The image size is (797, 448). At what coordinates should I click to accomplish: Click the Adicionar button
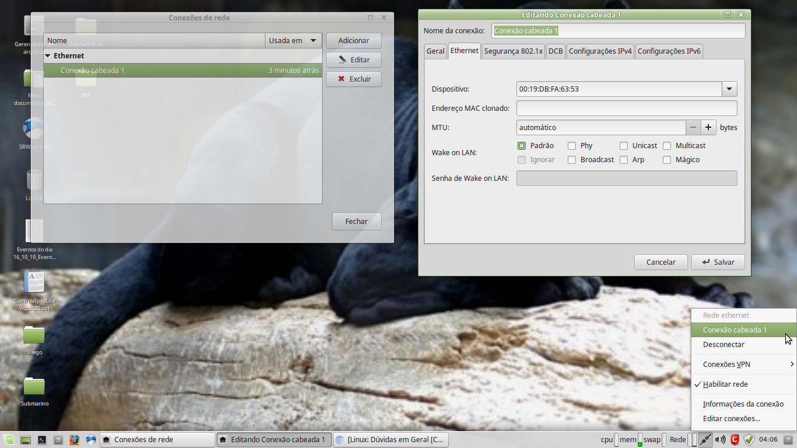pos(354,40)
